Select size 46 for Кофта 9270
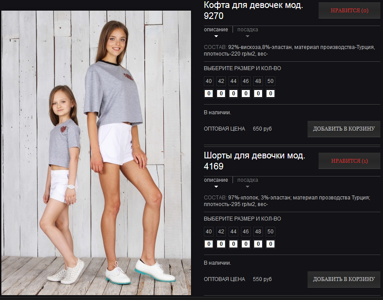383x300 pixels. click(x=246, y=81)
